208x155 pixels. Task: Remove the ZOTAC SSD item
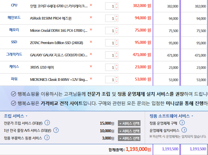coord(91,42)
